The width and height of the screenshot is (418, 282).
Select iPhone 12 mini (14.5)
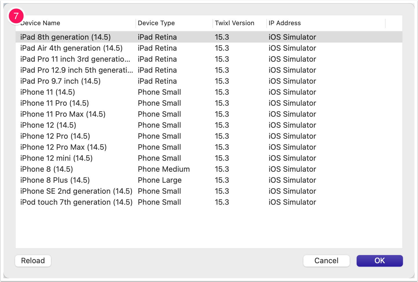209,158
